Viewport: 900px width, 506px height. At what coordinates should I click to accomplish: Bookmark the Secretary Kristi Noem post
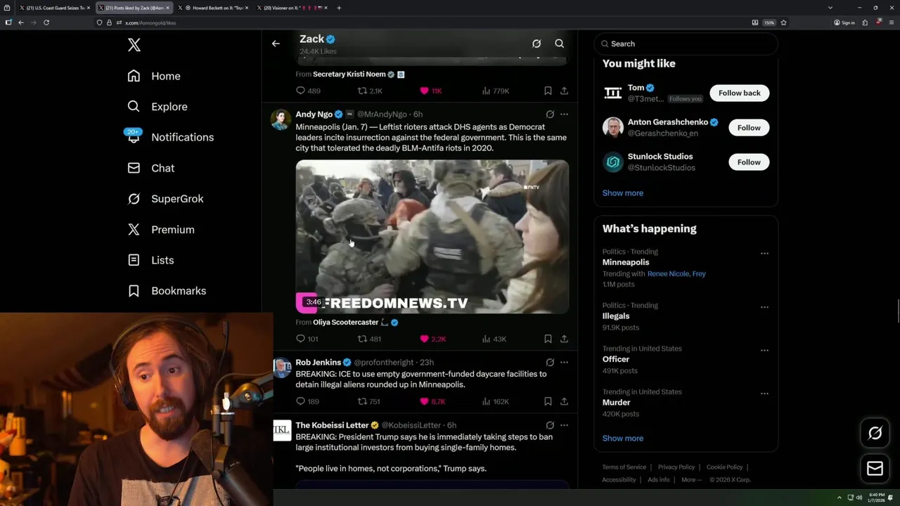(x=548, y=91)
